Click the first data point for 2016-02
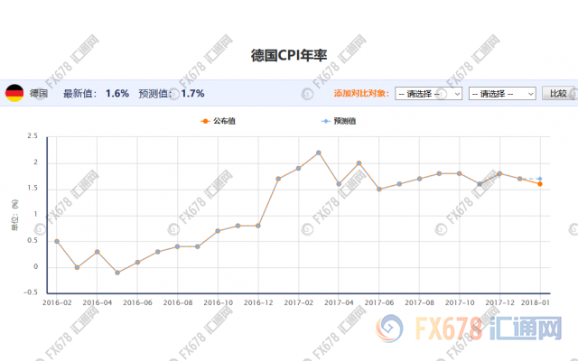578x361 pixels. tap(57, 241)
